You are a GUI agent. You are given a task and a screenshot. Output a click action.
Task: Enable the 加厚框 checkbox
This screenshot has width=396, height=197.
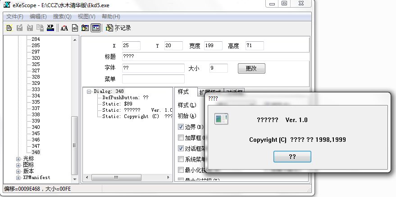(x=181, y=138)
